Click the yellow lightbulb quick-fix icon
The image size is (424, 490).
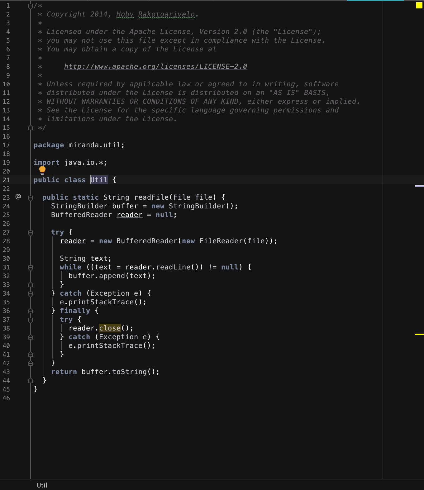click(x=42, y=170)
